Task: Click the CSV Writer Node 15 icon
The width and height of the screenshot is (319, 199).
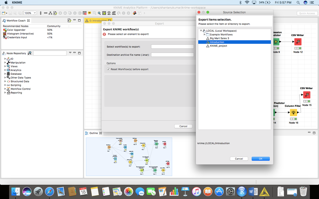Action: [x=307, y=95]
